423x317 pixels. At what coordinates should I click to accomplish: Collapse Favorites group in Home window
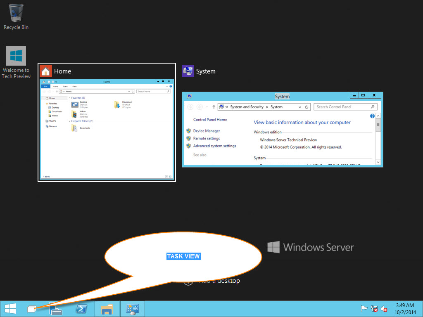point(69,98)
